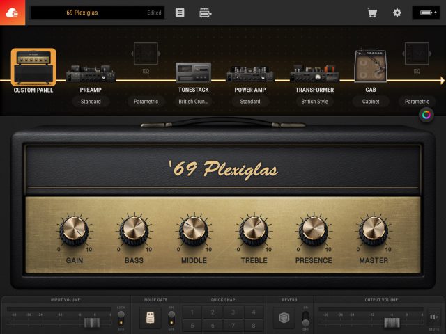Select Quick Snap slot 6
The image size is (446, 334).
[213, 325]
